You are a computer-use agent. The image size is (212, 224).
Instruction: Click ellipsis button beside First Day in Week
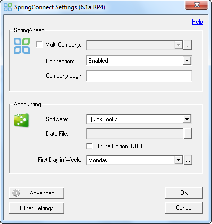tap(188, 160)
